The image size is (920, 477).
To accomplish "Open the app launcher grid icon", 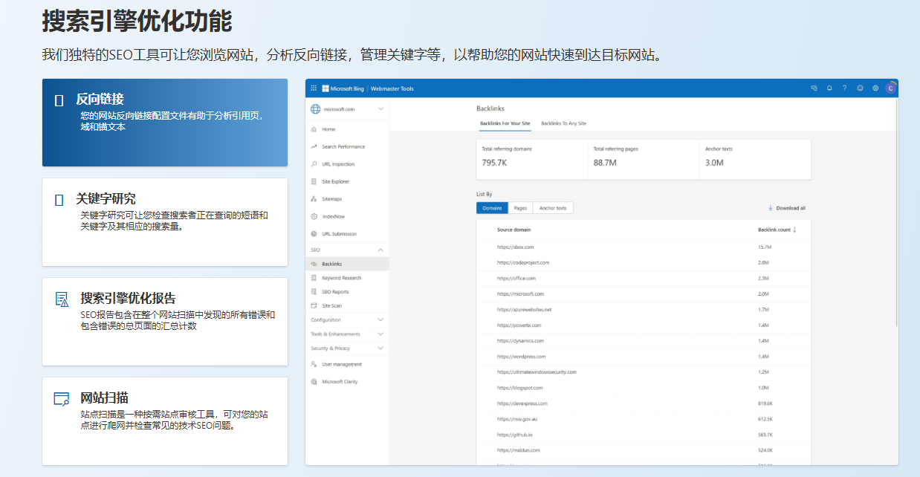I will pyautogui.click(x=314, y=88).
